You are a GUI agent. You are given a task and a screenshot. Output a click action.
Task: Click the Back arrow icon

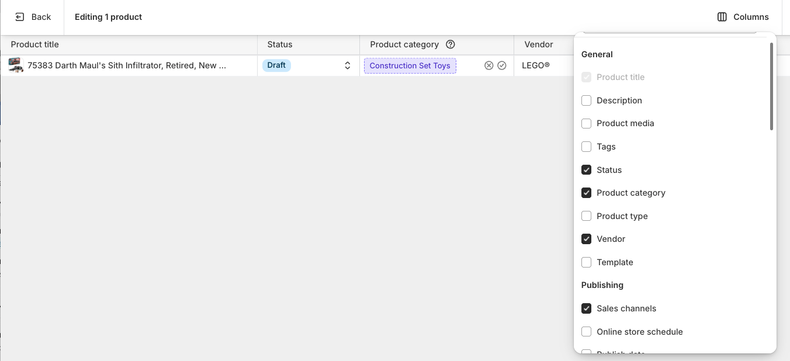click(20, 17)
